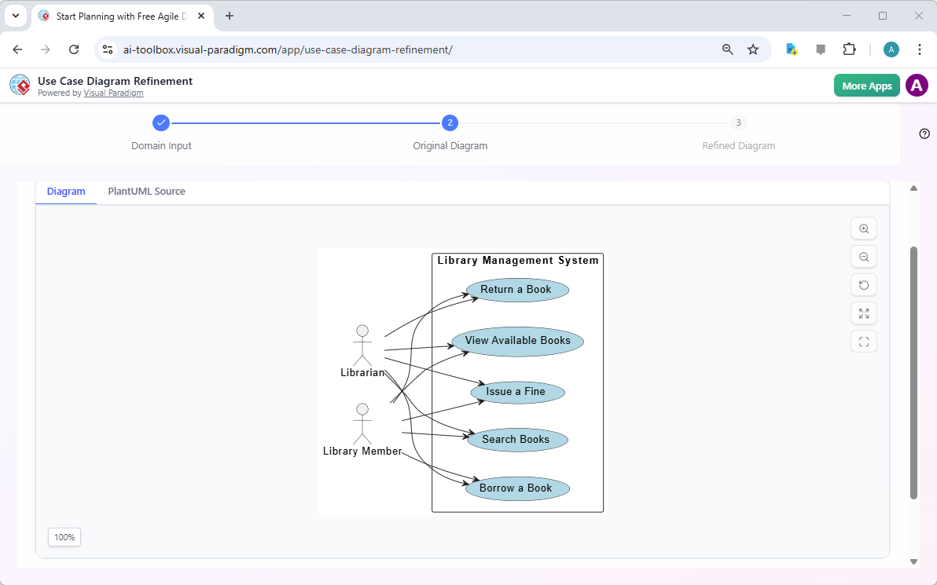Switch to the PlantUML Source tab
The width and height of the screenshot is (937, 585).
pos(146,191)
